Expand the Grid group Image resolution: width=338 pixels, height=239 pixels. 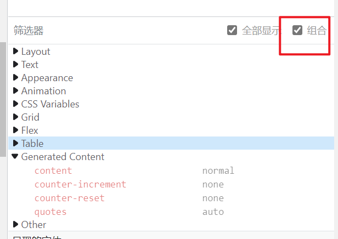pos(16,117)
